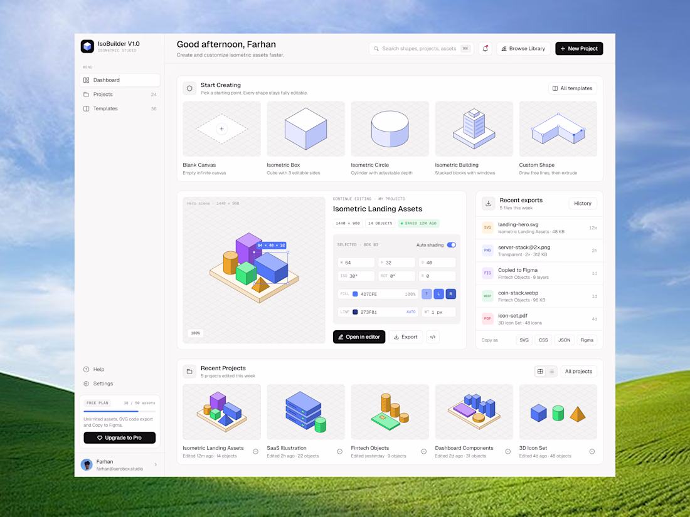Click the Export button
The width and height of the screenshot is (690, 517).
[x=405, y=337]
